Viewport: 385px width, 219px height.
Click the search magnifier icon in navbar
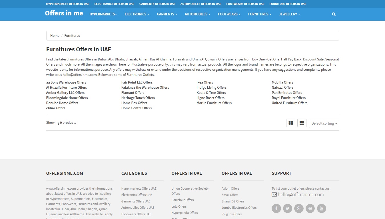point(334,14)
